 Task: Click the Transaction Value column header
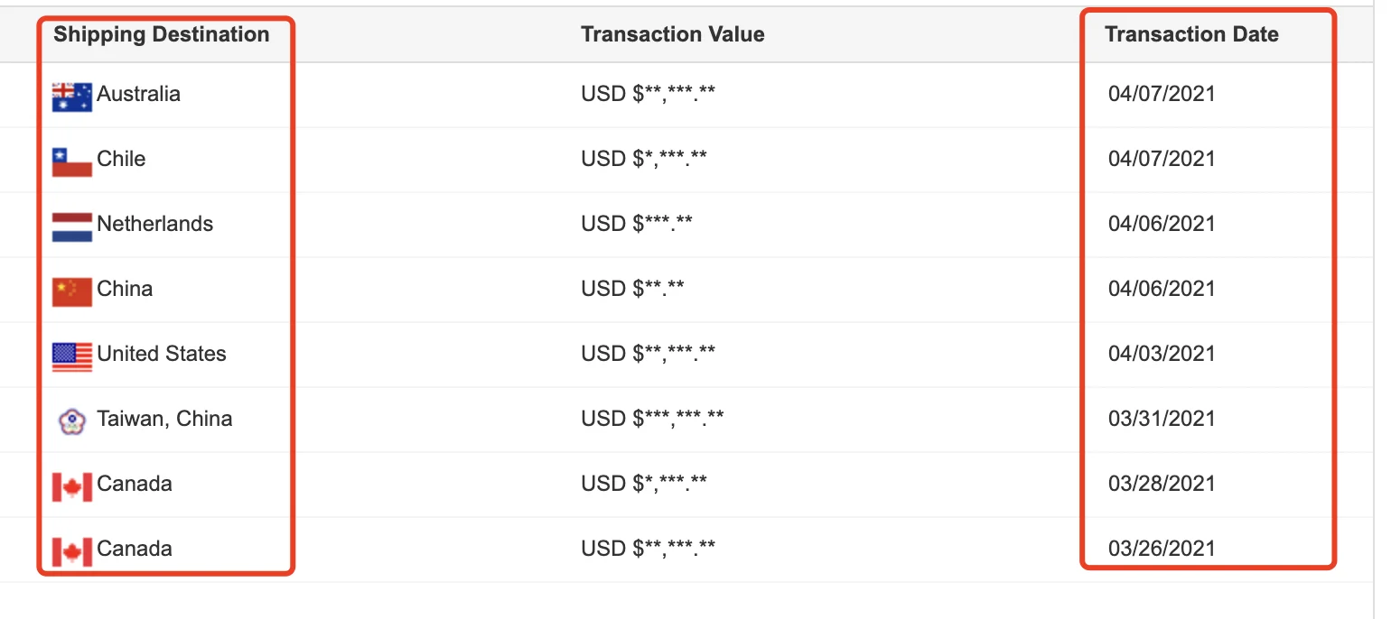pos(673,35)
